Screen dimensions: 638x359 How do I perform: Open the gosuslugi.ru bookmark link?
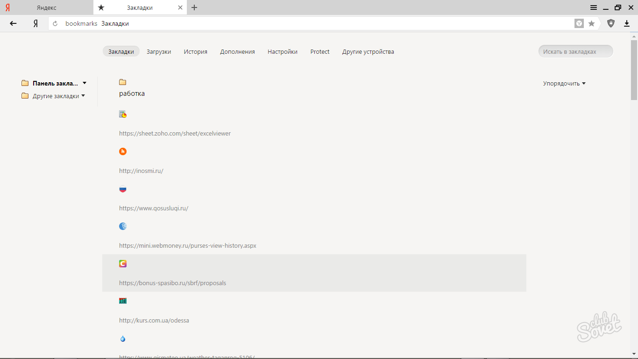[x=154, y=208]
